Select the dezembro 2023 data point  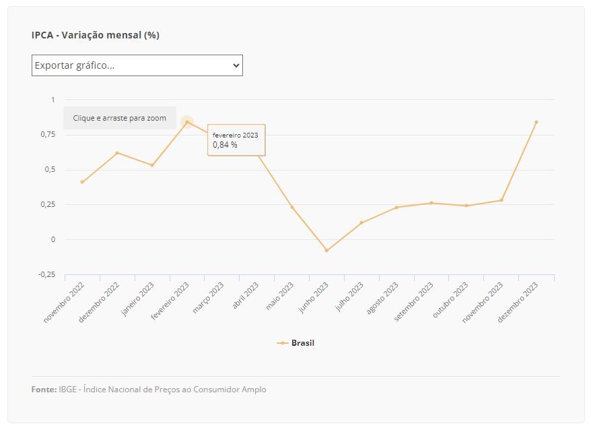tap(536, 122)
